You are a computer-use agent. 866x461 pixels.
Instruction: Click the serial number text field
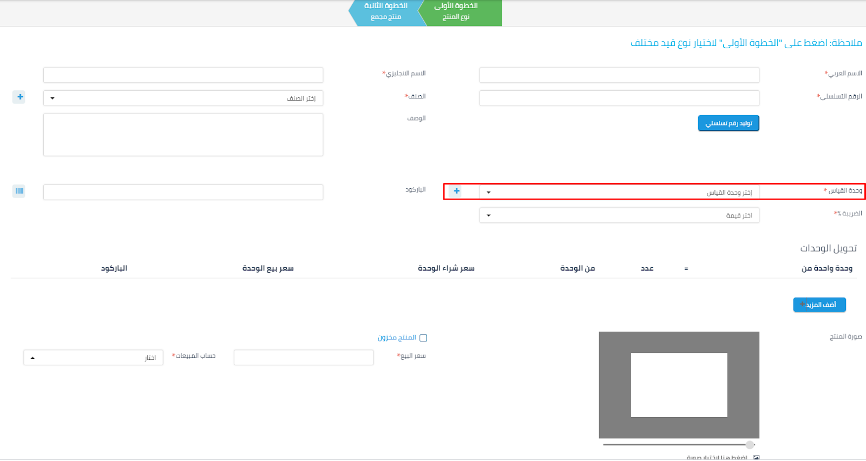click(619, 98)
